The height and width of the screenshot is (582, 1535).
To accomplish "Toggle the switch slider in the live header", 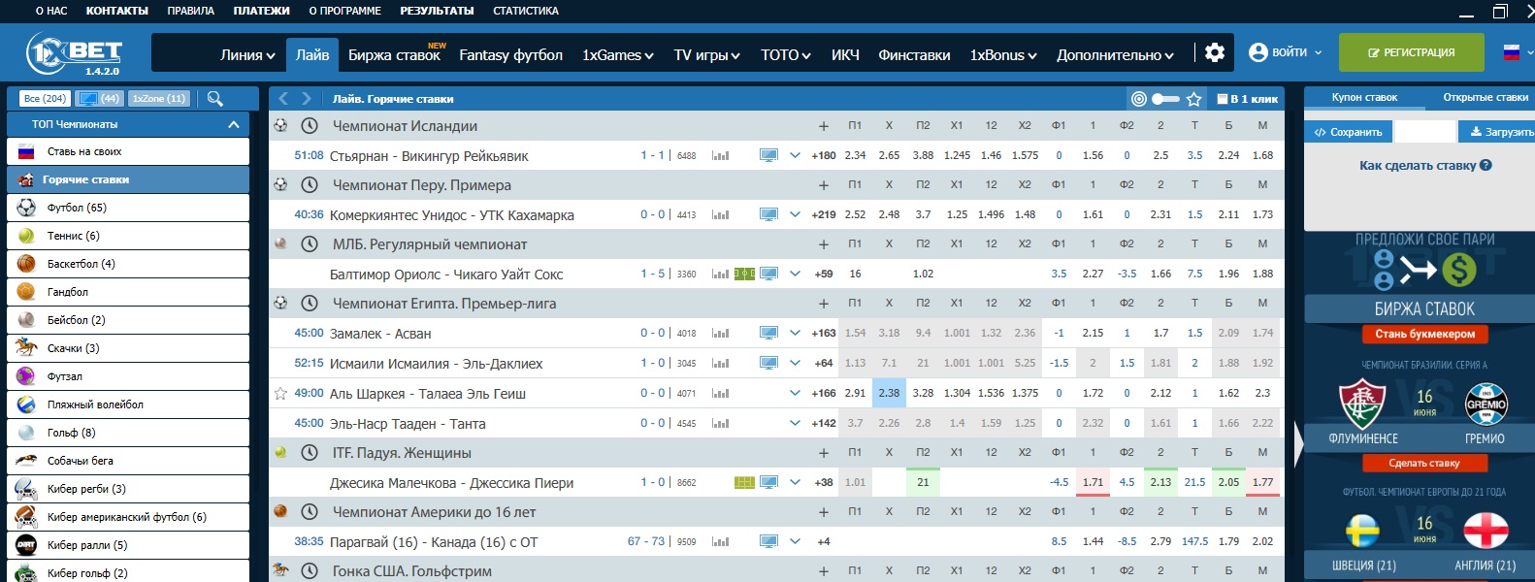I will (x=1165, y=99).
